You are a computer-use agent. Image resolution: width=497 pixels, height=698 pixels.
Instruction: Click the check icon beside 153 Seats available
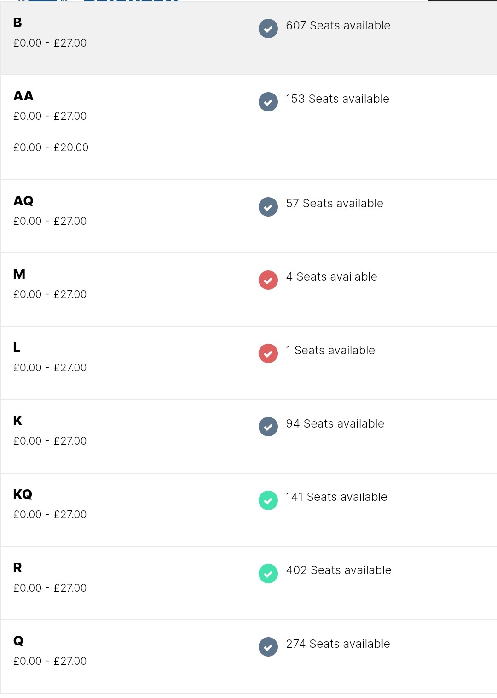(268, 102)
